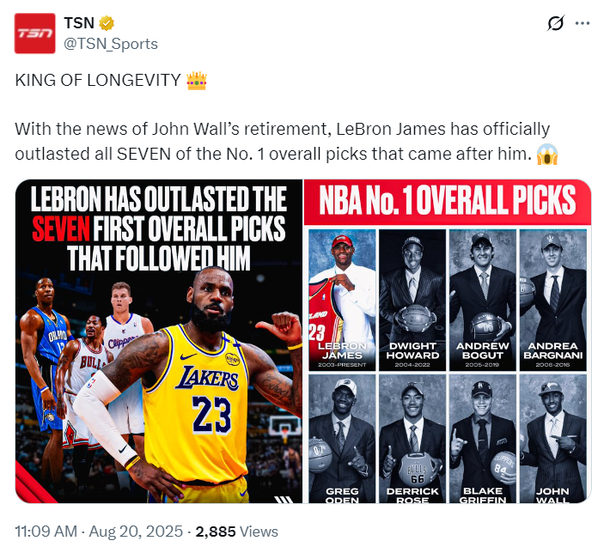This screenshot has width=604, height=553.
Task: Select the Derrick Rose draft card
Action: tap(412, 439)
